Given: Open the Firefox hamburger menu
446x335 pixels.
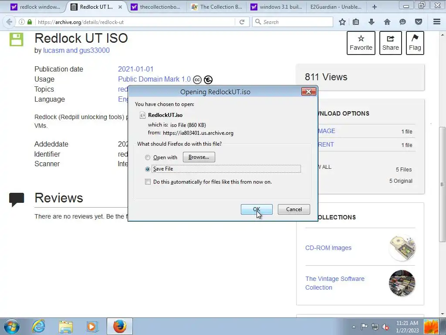Looking at the screenshot, I should tap(437, 22).
